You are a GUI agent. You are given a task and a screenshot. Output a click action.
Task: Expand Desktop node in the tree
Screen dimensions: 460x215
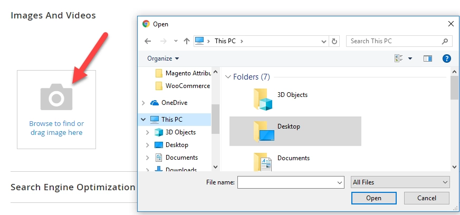(x=148, y=145)
